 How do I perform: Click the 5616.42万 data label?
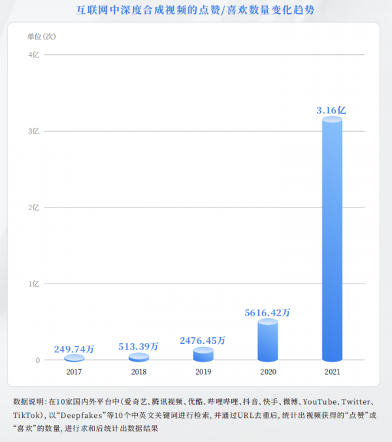click(x=267, y=312)
